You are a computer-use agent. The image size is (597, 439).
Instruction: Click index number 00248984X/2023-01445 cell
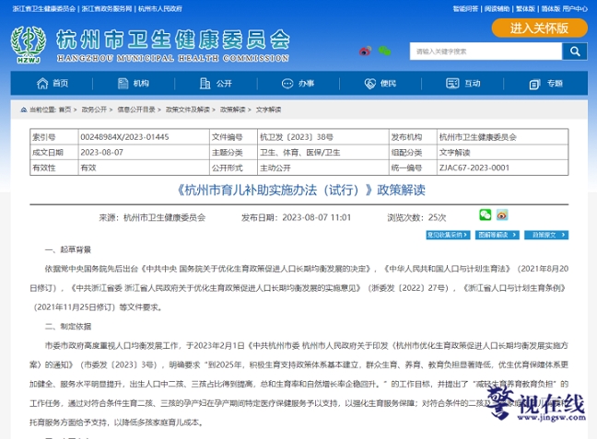(x=144, y=137)
